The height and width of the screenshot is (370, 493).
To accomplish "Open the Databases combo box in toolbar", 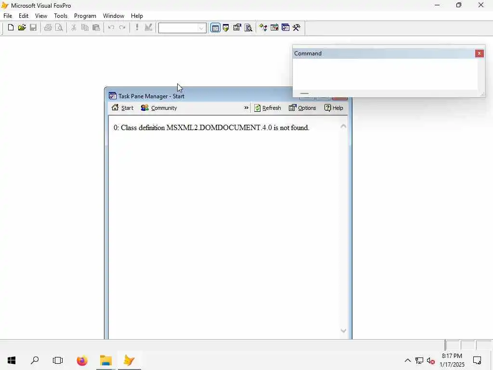I will [182, 28].
